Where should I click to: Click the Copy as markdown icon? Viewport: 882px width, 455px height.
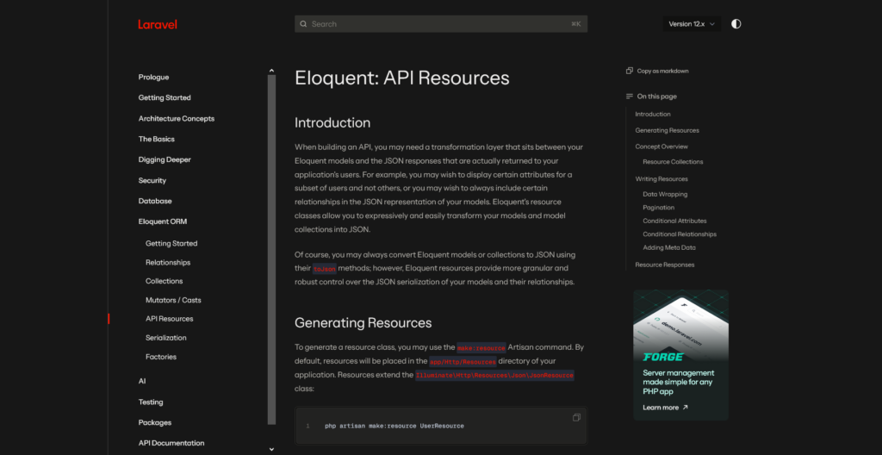(630, 71)
